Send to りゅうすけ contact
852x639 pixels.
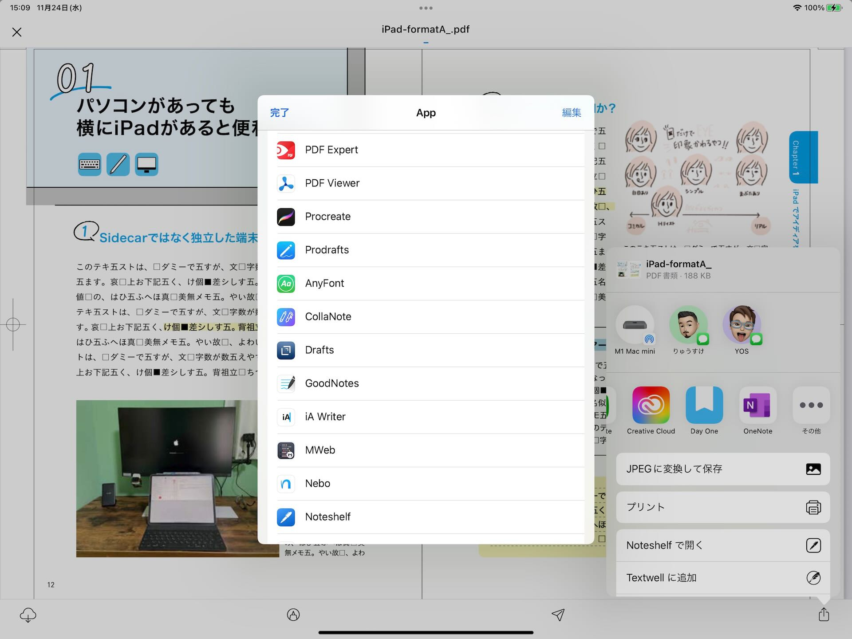[x=688, y=325]
